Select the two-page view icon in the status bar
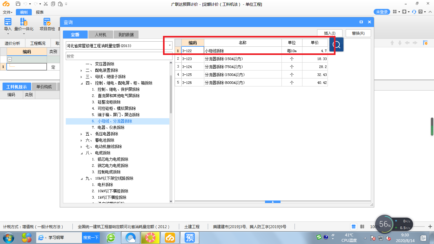This screenshot has height=244, width=434. tap(362, 227)
